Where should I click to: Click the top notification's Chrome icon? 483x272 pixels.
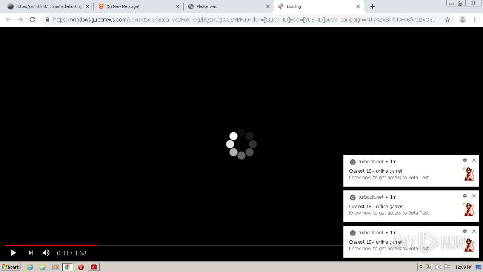353,162
